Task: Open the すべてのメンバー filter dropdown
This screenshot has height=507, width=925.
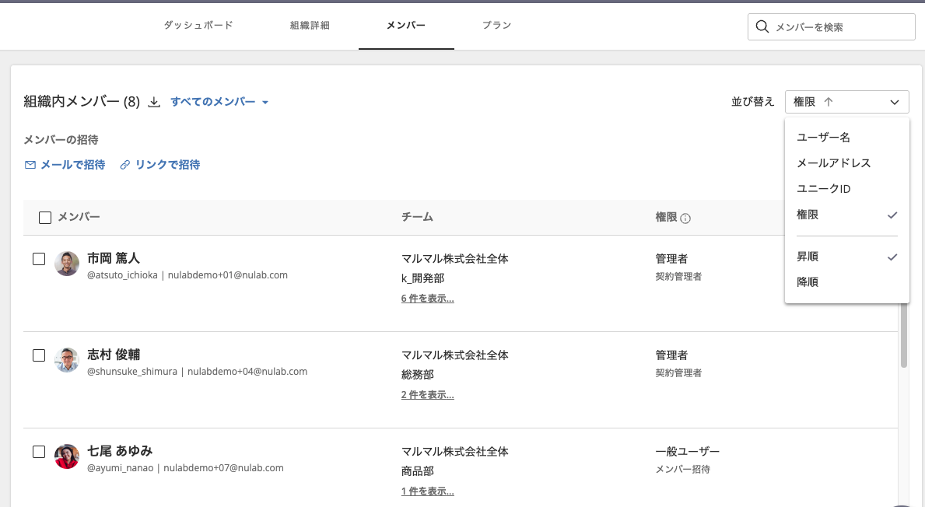Action: (219, 102)
